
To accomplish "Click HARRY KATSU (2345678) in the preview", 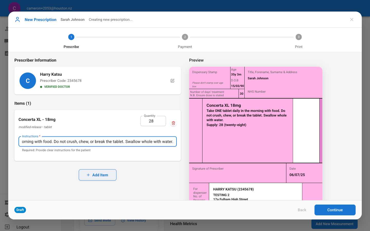I will (233, 189).
